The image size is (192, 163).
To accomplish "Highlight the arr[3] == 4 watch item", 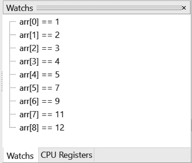I will click(39, 62).
